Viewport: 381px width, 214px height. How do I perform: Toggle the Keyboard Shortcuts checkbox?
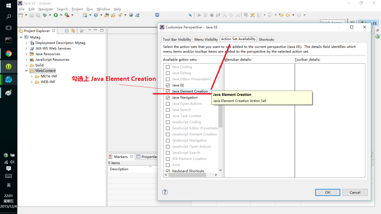pos(168,171)
